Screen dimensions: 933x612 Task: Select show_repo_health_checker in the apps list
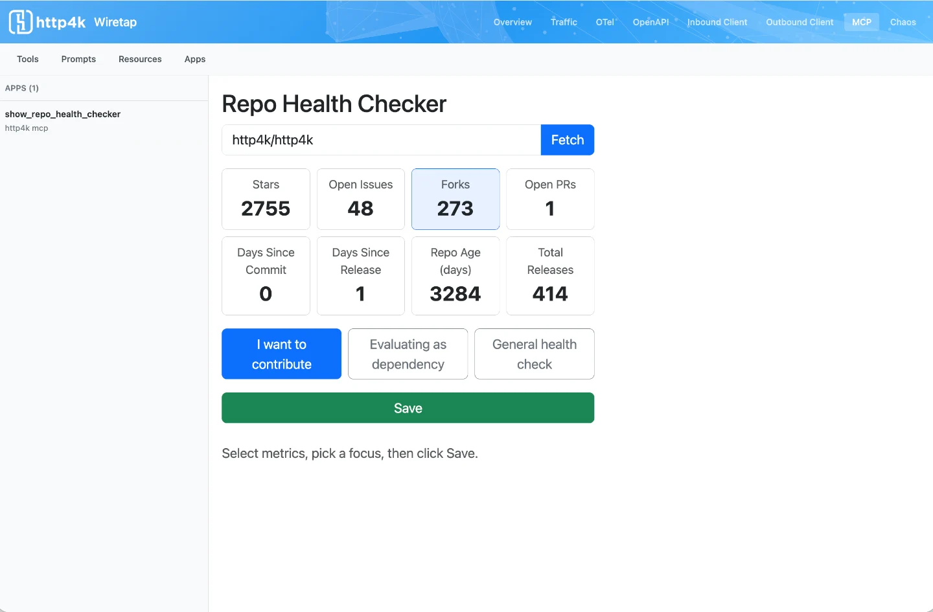104,120
